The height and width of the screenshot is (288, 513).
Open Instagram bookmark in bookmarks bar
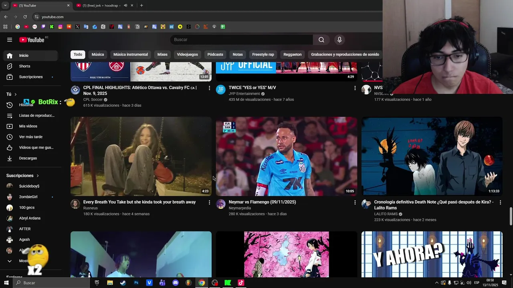coord(60,27)
